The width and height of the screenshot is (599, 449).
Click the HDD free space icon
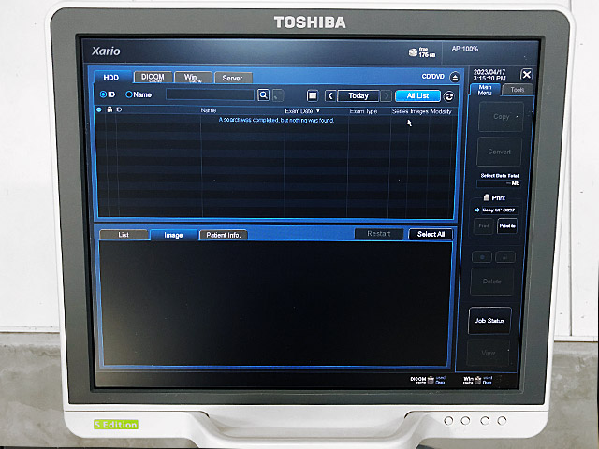point(413,52)
